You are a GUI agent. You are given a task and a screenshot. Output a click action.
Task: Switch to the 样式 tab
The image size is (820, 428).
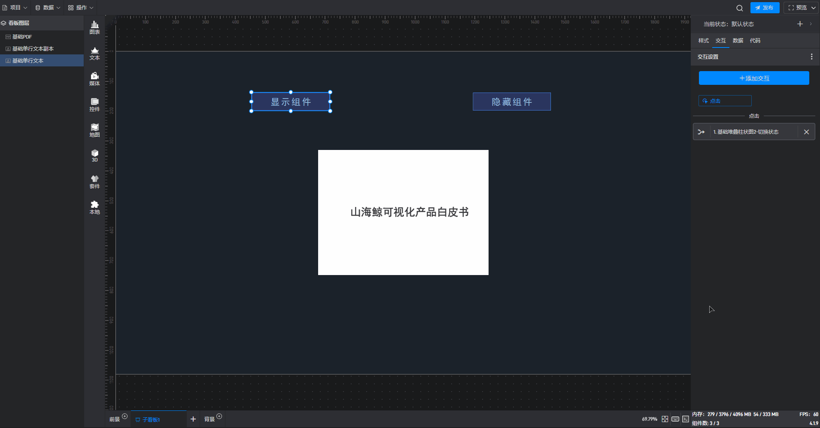(703, 41)
